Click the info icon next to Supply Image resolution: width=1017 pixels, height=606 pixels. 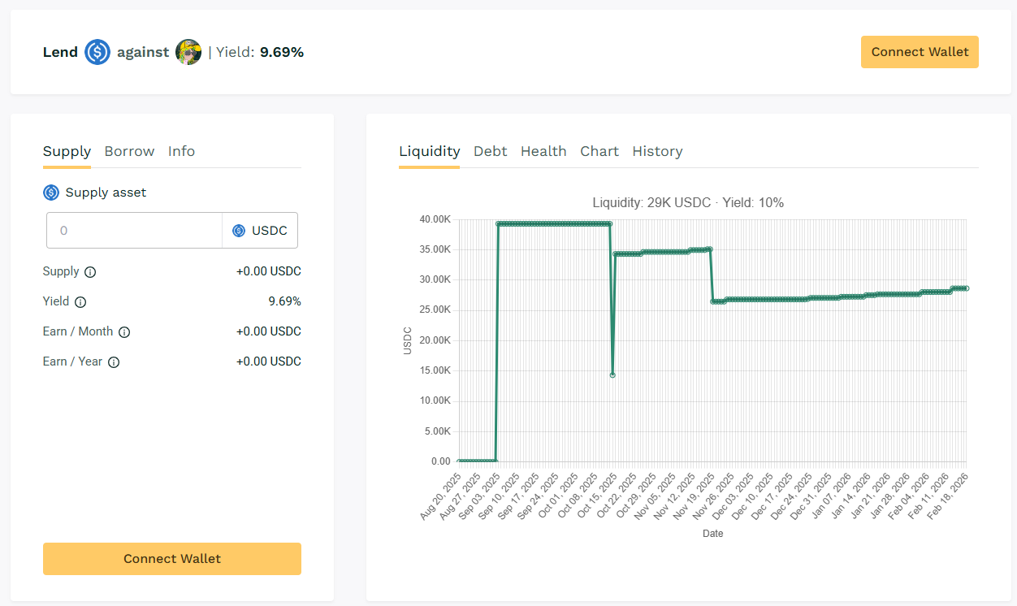pyautogui.click(x=90, y=272)
